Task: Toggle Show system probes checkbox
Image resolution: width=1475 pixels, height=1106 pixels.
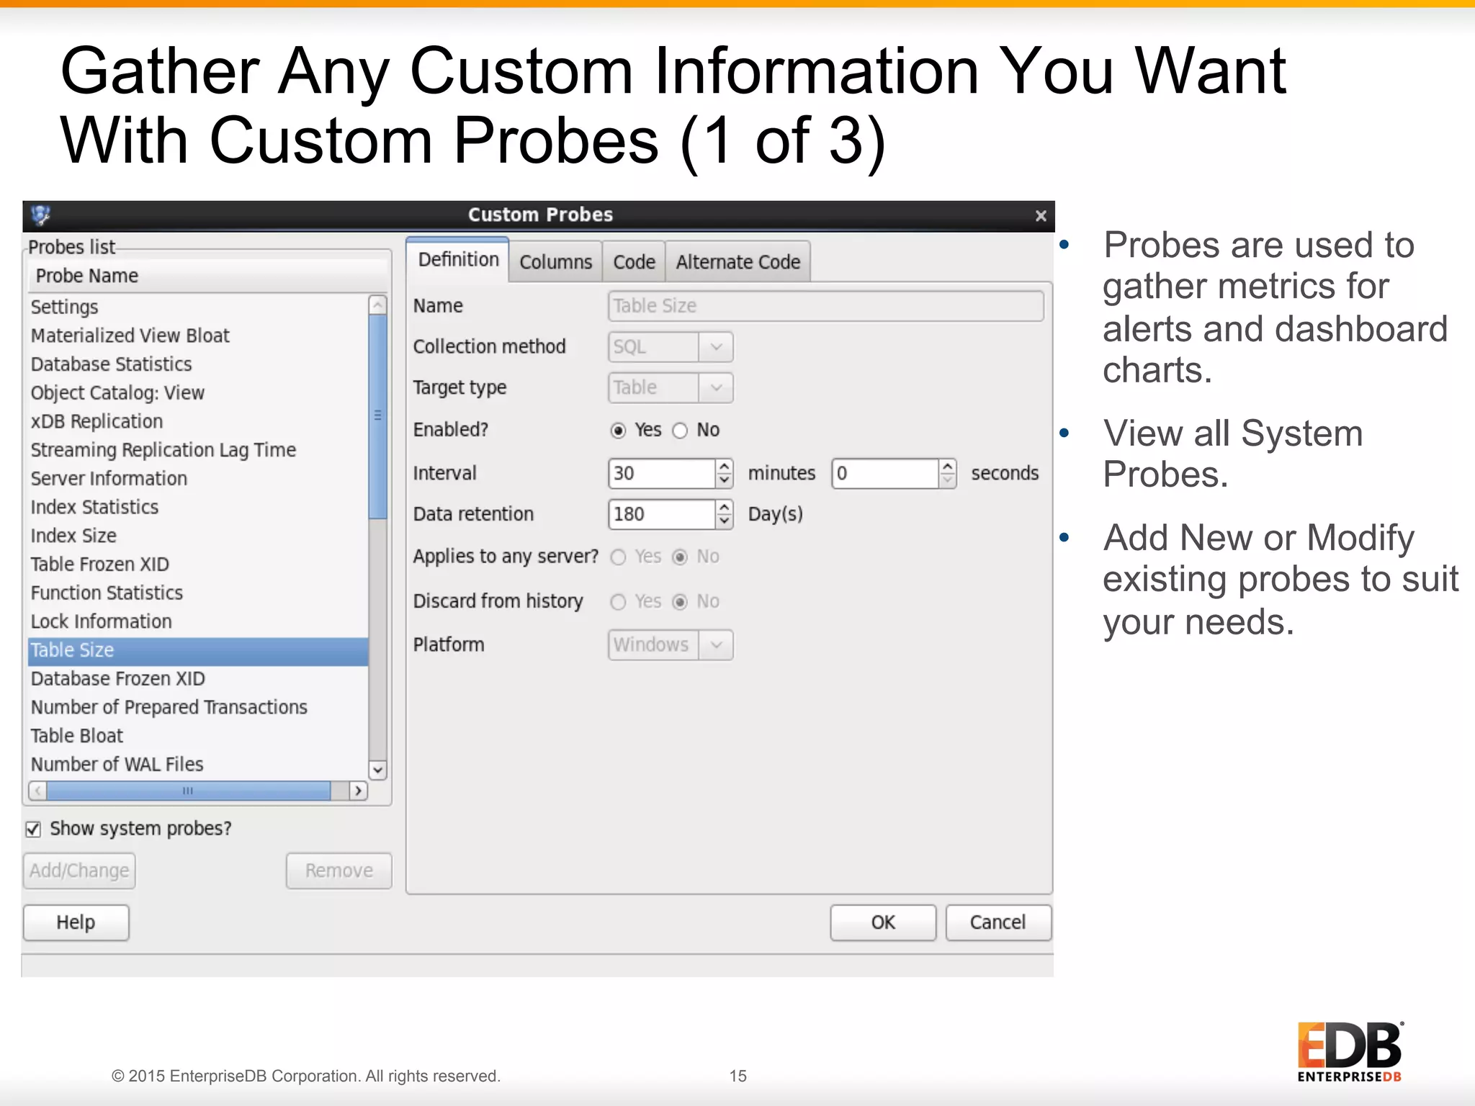Action: coord(33,829)
